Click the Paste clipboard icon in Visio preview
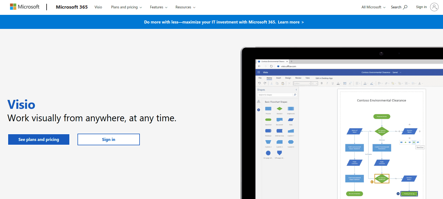 (x=283, y=83)
